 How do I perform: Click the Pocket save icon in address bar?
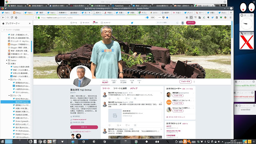164,18
